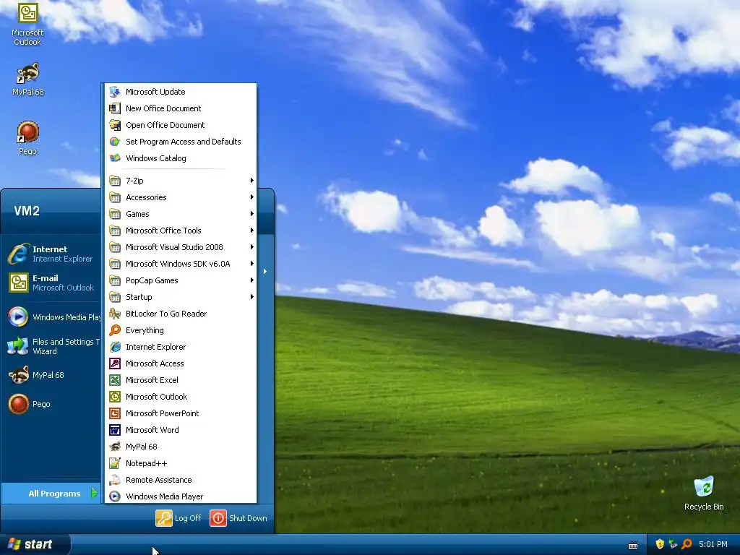Open the PopCap Games folder entry
This screenshot has height=555, width=740.
pos(181,280)
